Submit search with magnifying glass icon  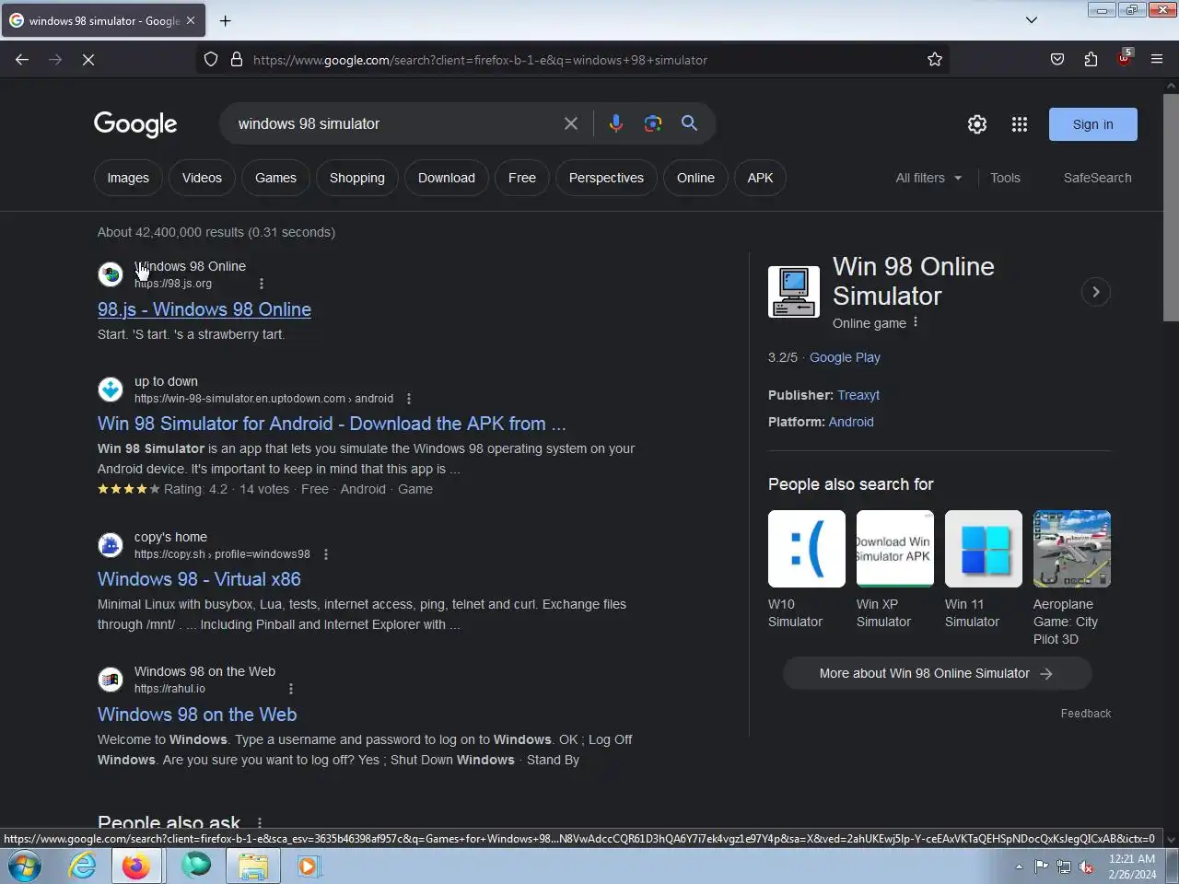(x=689, y=123)
